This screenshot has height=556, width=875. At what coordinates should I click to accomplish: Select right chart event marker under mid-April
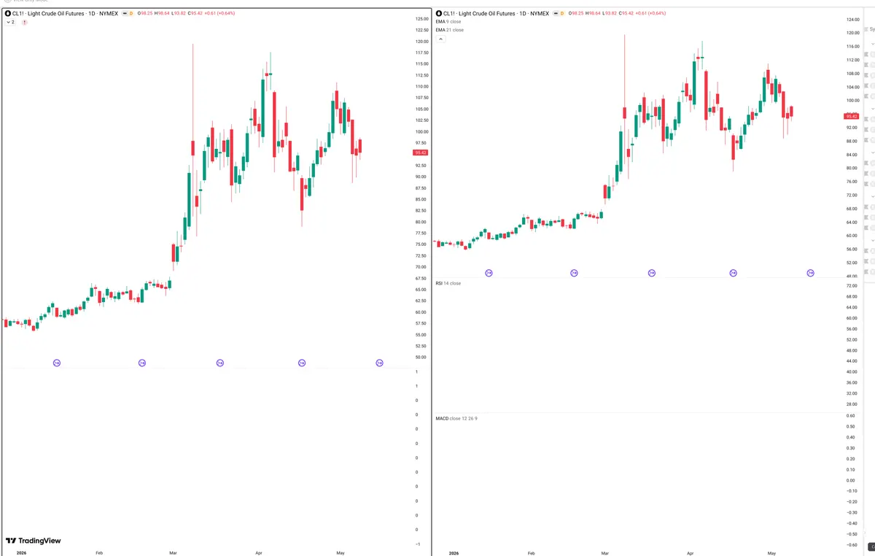point(733,273)
